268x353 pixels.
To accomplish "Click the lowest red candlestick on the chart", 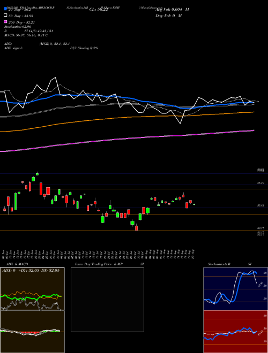I will [136, 228].
